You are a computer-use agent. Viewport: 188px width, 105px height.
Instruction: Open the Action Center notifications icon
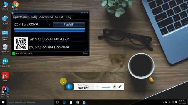pyautogui.click(x=176, y=102)
